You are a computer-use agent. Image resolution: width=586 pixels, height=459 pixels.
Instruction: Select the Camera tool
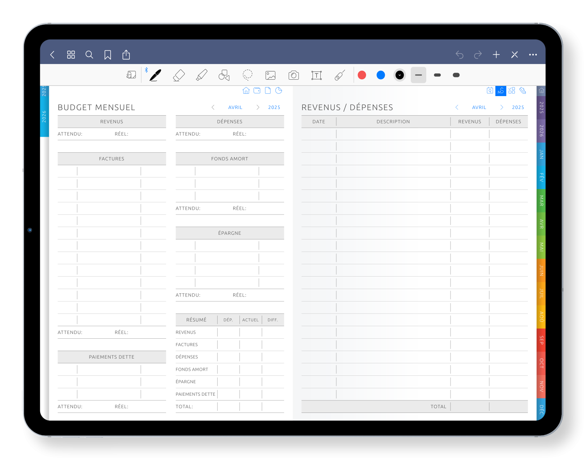pos(293,75)
